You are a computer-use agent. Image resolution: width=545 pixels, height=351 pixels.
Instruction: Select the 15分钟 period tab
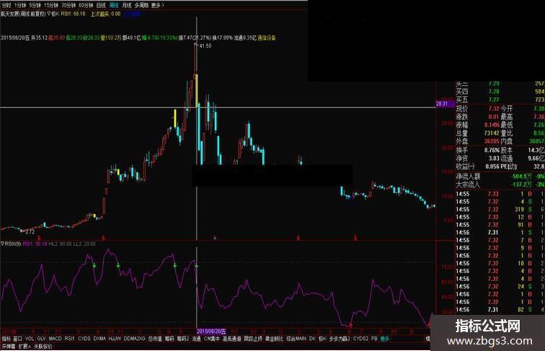[51, 5]
